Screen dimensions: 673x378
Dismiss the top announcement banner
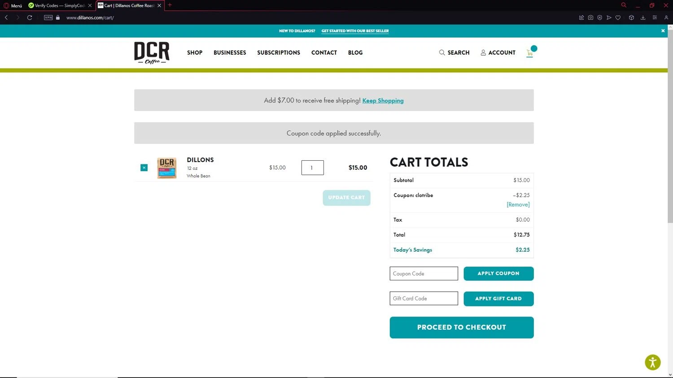663,31
